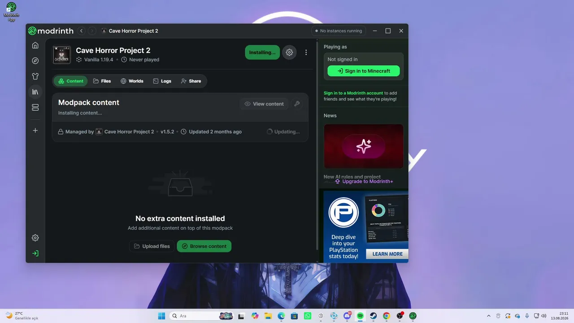Open Copilot from the taskbar
Image resolution: width=574 pixels, height=323 pixels.
[255, 316]
